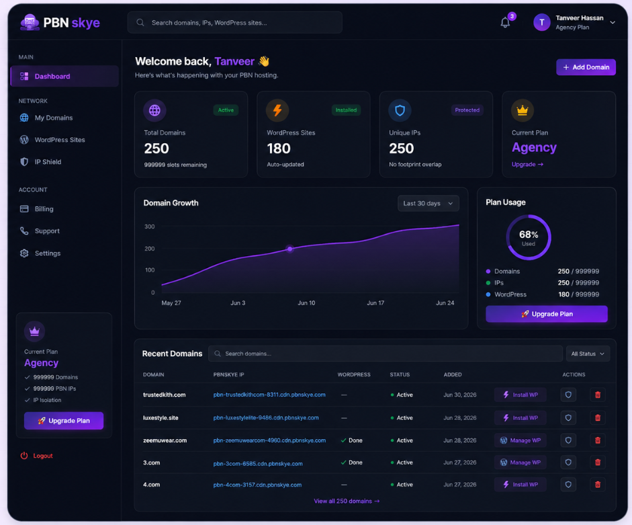Click Install WP for 4.com
Viewport: 632px width, 525px height.
(521, 484)
